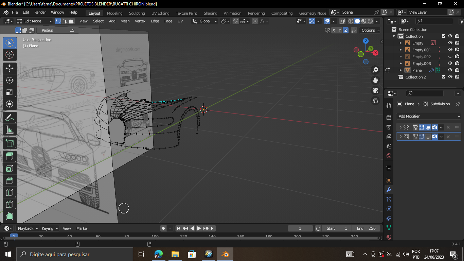Screen dimensions: 464x261
Task: Switch to the Modeling workspace tab
Action: click(x=114, y=13)
